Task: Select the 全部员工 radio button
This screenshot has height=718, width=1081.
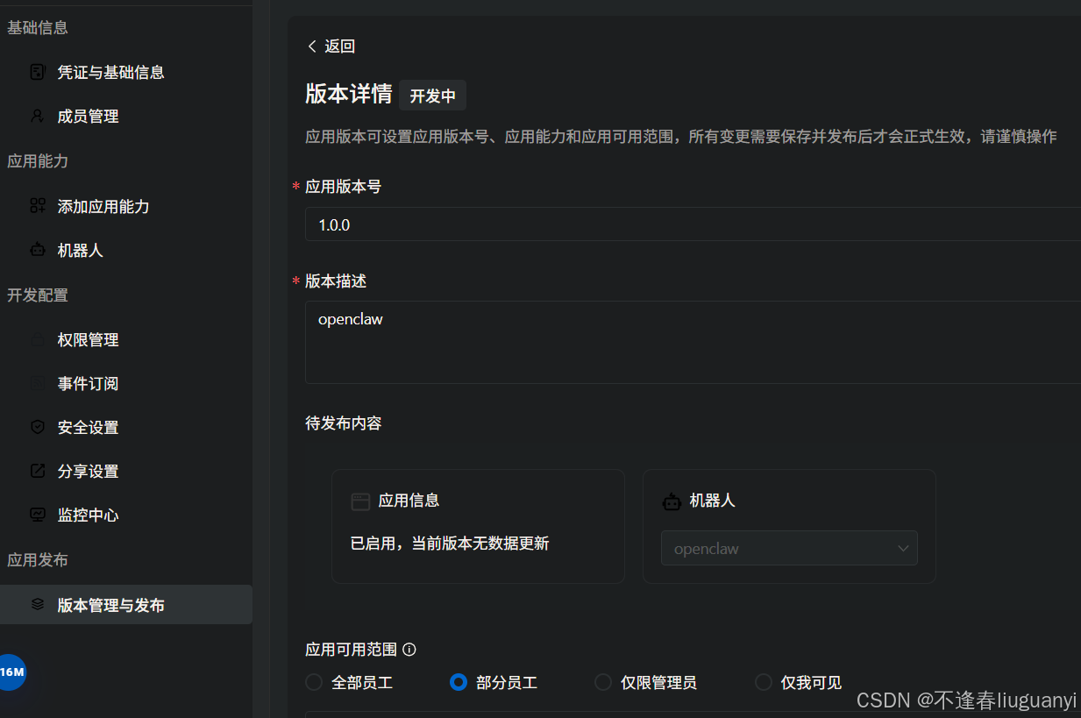Action: pyautogui.click(x=314, y=682)
